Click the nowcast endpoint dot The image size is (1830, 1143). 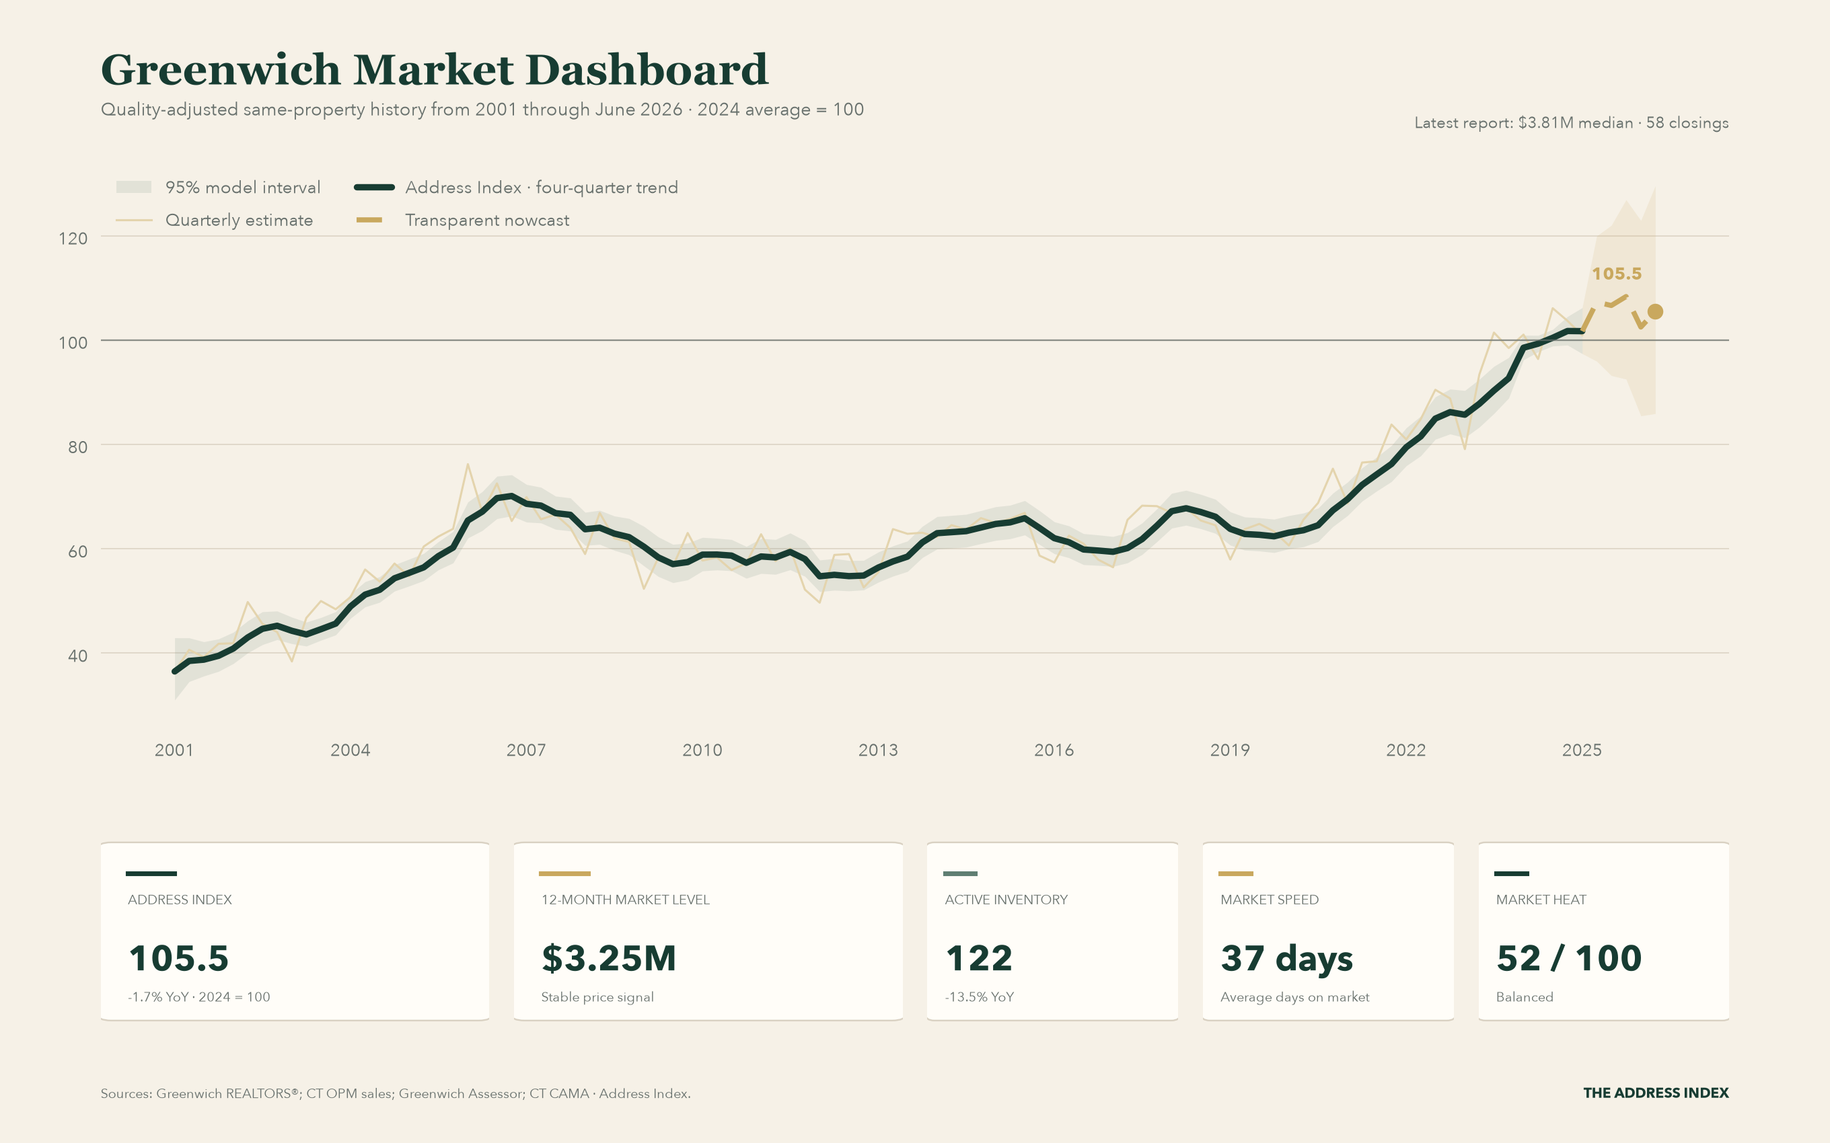1654,311
